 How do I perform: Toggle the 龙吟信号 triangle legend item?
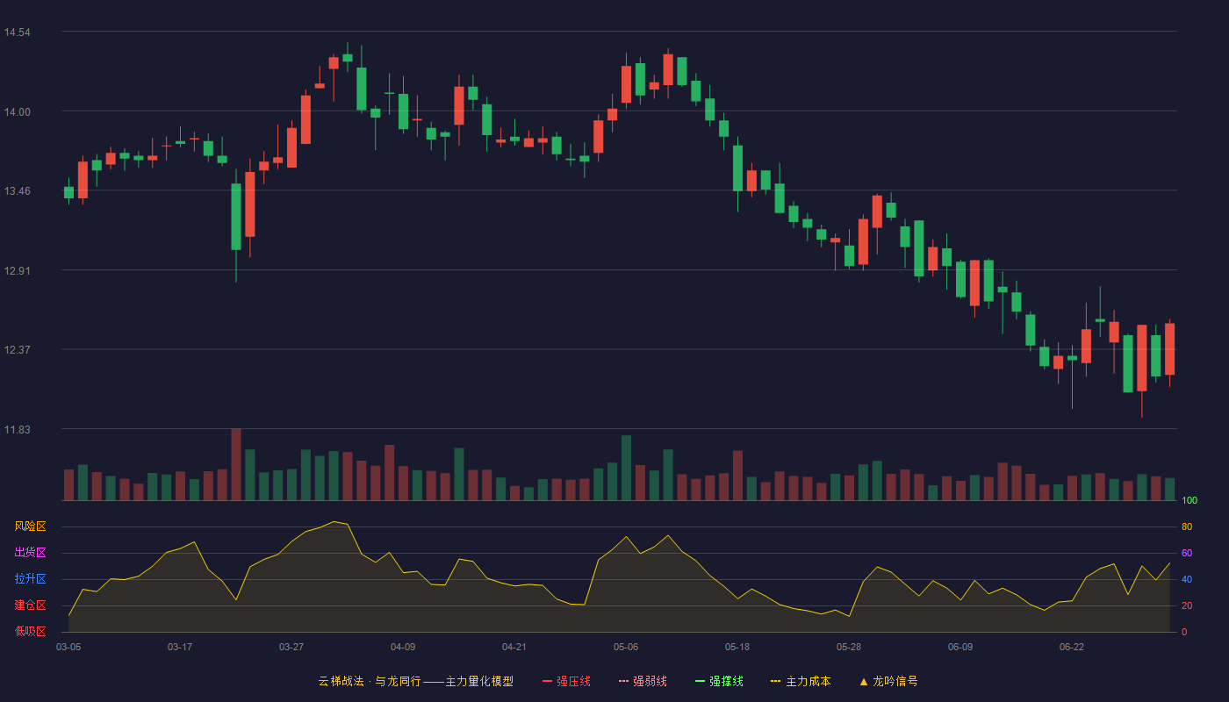888,681
